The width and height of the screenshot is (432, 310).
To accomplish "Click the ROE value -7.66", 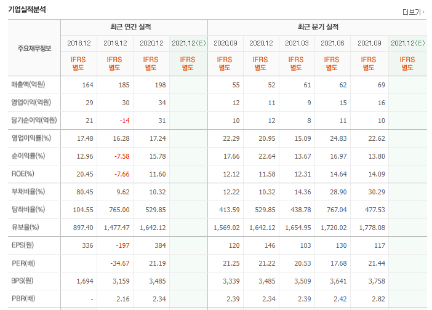I will click(122, 174).
